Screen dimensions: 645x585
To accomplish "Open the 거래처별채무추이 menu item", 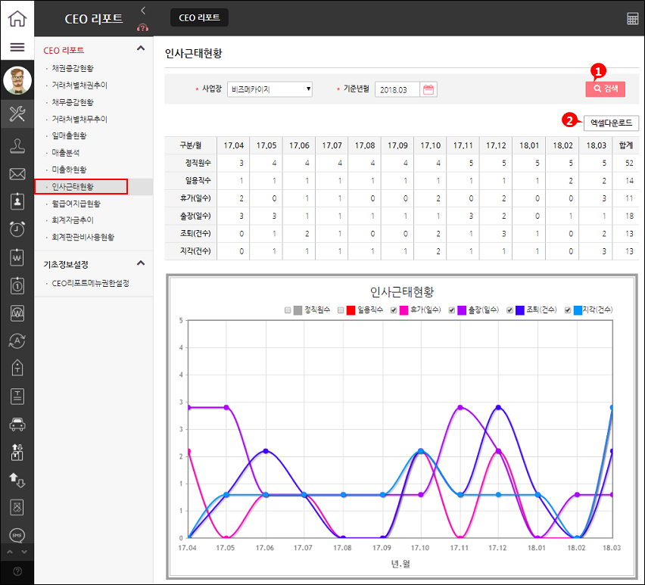I will tap(79, 120).
